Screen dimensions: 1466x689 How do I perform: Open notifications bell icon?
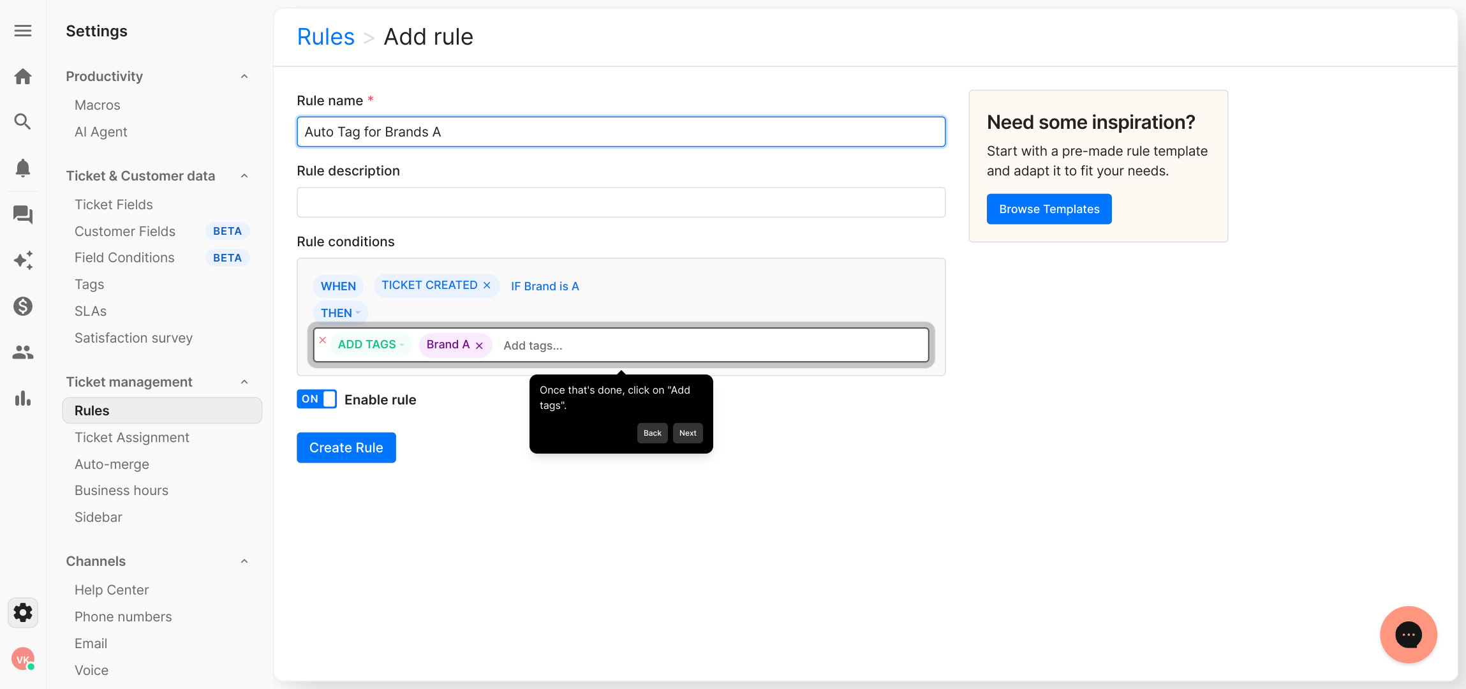[x=23, y=168]
